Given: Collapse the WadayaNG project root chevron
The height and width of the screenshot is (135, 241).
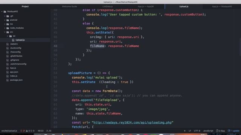Looking at the screenshot, I should (2, 12).
